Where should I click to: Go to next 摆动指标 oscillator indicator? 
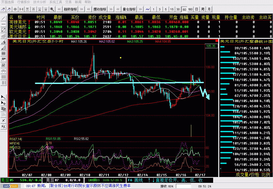coord(111,9)
